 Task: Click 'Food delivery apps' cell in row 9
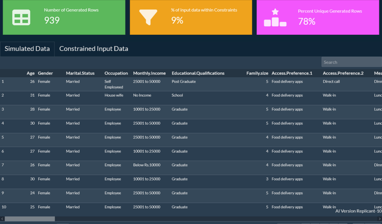(287, 193)
